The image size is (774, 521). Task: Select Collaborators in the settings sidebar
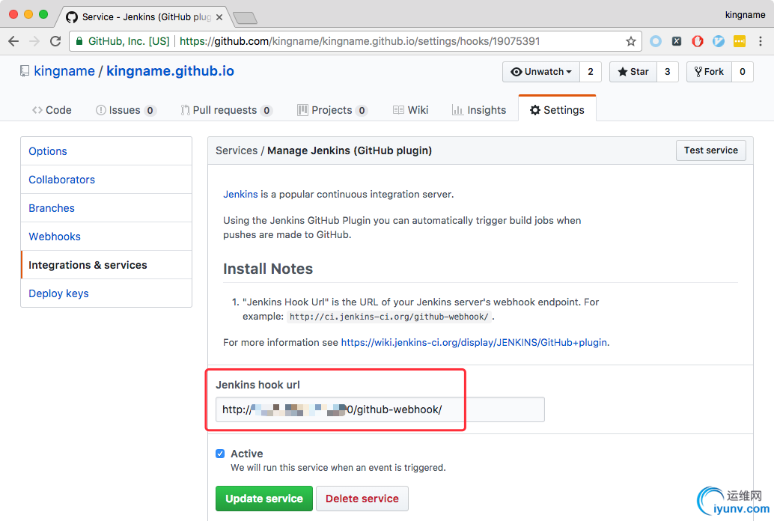coord(106,180)
